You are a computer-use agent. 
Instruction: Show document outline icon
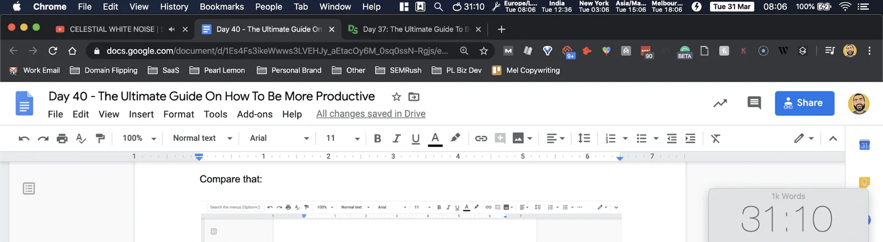tap(29, 189)
